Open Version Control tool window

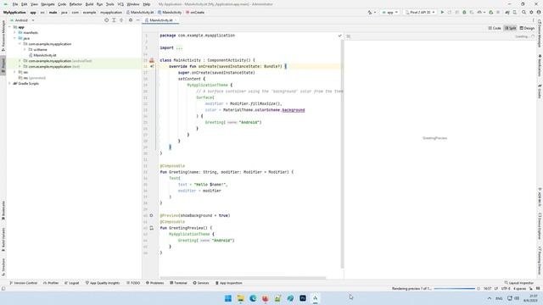[x=23, y=283]
